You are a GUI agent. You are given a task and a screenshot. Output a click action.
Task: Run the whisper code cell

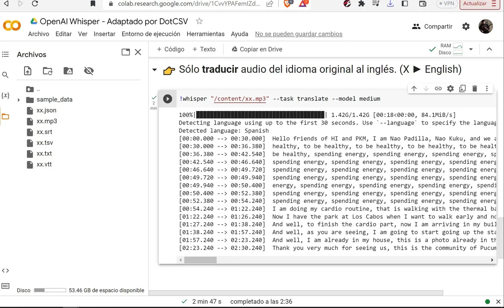tap(168, 99)
